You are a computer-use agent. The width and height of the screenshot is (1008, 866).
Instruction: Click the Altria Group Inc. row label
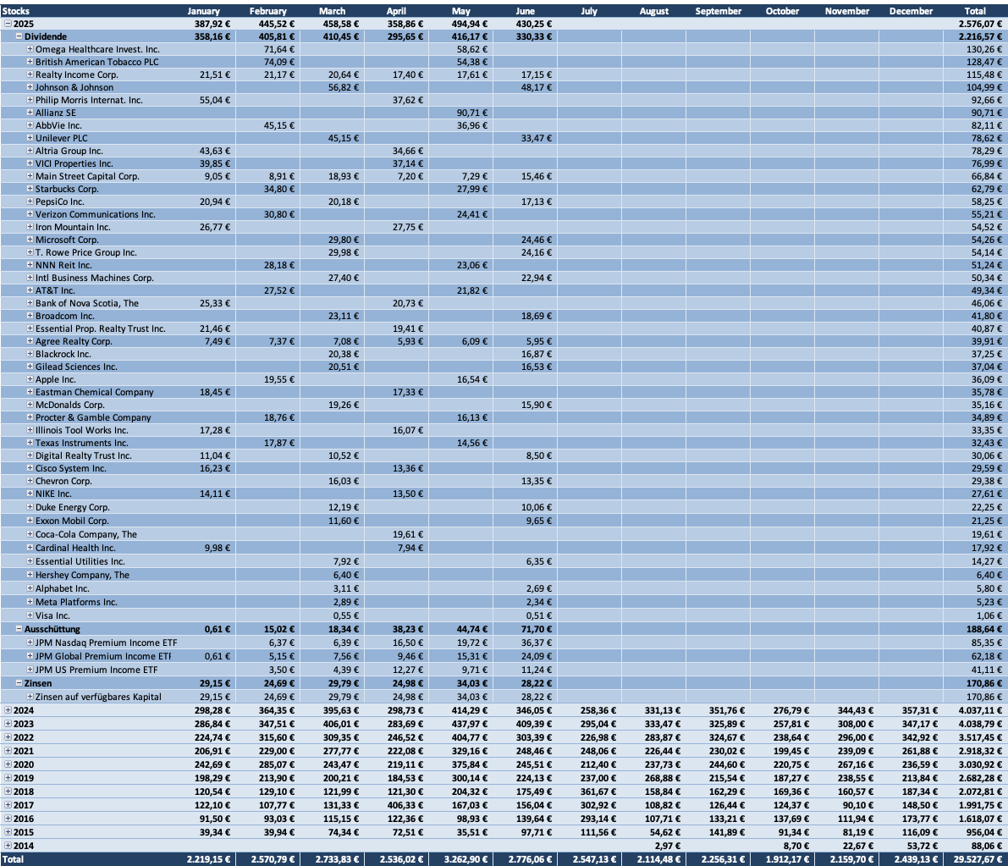click(x=69, y=151)
